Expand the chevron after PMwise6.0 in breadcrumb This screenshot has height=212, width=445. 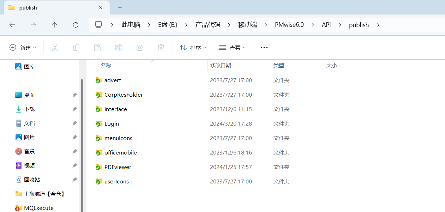pos(313,25)
